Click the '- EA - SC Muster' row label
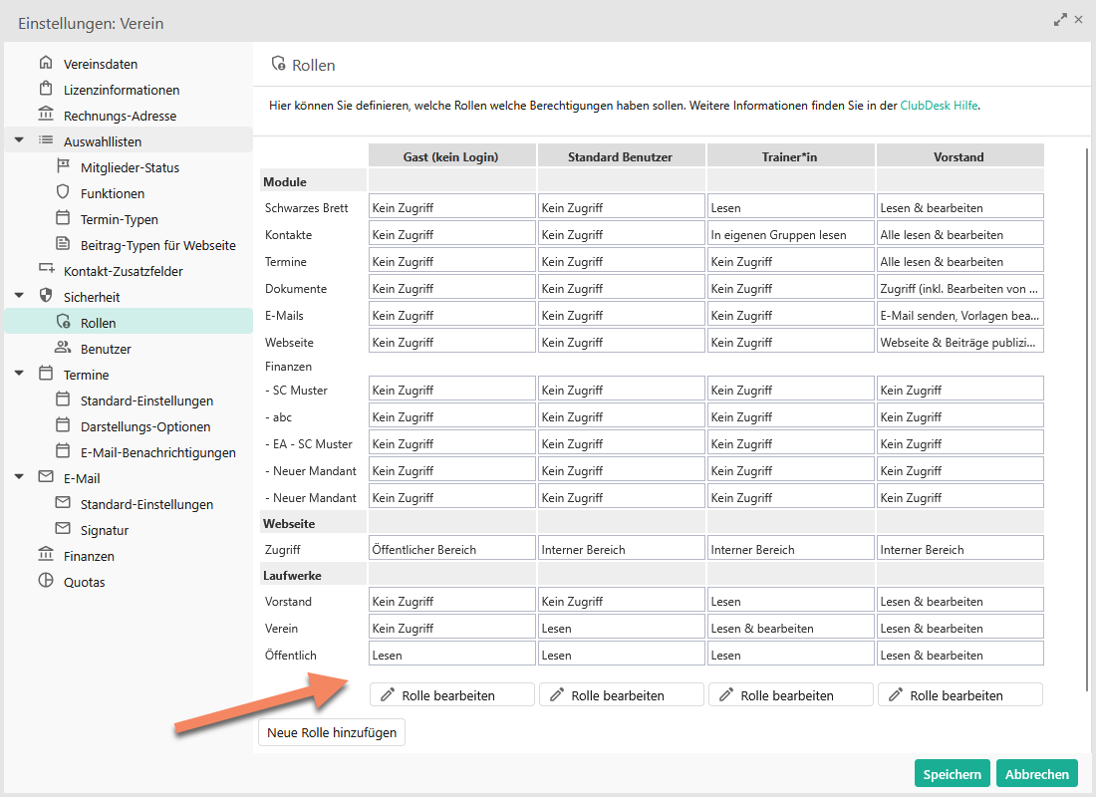 [x=308, y=443]
